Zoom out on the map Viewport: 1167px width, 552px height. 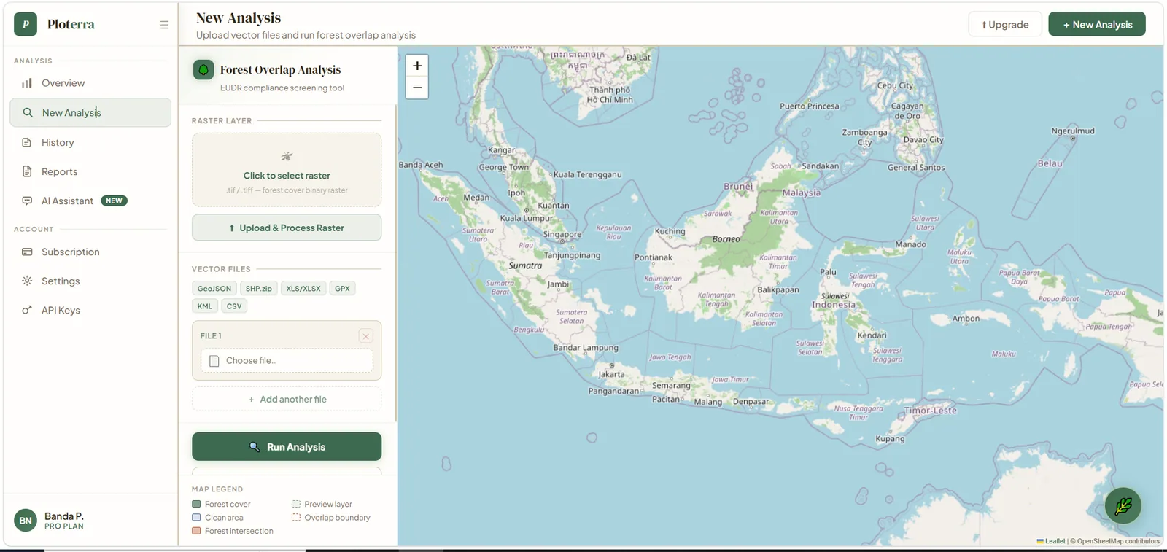[417, 88]
